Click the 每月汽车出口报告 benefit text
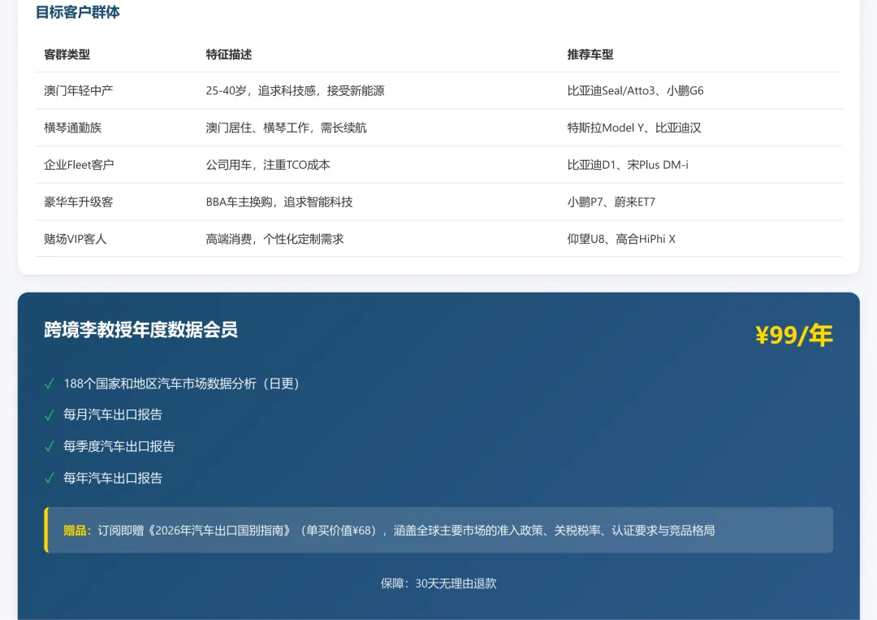Screen dimensions: 877x620 coord(112,414)
